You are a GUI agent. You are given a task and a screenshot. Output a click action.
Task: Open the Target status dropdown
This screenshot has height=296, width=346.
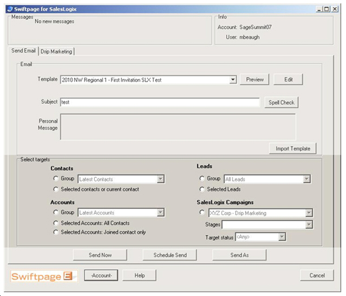click(x=281, y=237)
